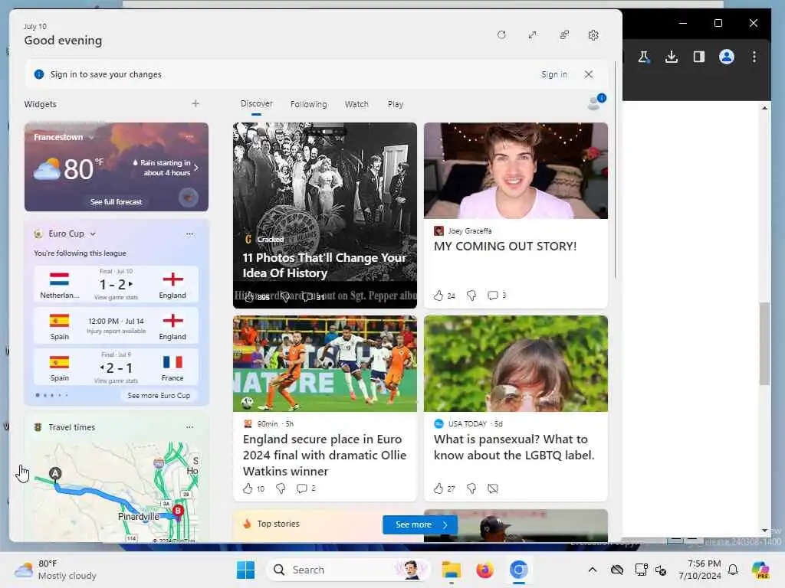Like the England Euro 2024 article

pos(248,488)
